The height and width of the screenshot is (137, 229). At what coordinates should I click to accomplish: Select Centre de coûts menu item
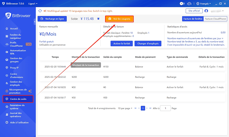[18, 99]
